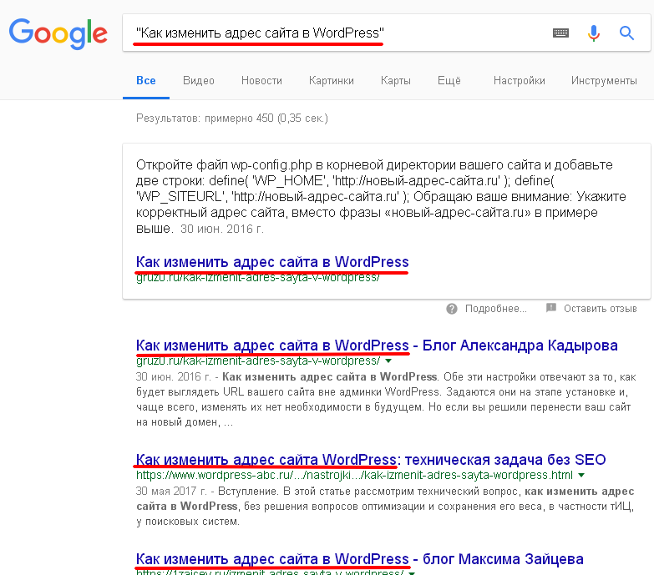Expand the arrow next to the 1zaicev.ru URL

coord(412,573)
